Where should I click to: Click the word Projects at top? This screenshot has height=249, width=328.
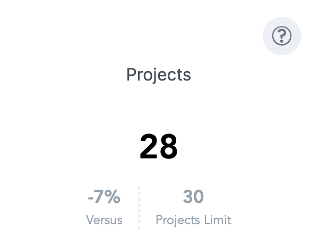[x=159, y=75]
